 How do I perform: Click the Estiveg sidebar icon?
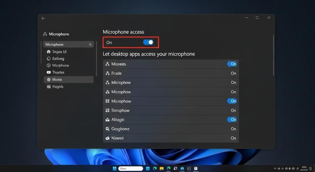coord(49,59)
